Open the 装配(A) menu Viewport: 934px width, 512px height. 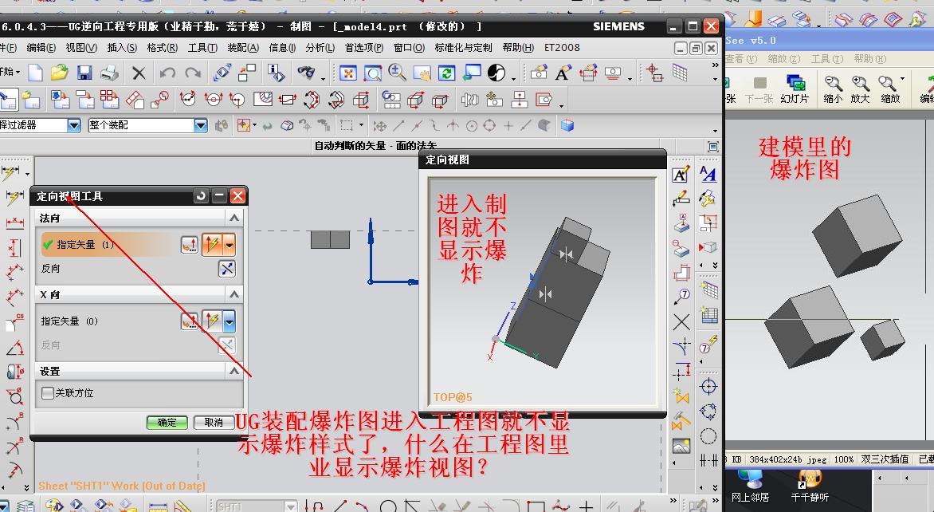243,48
